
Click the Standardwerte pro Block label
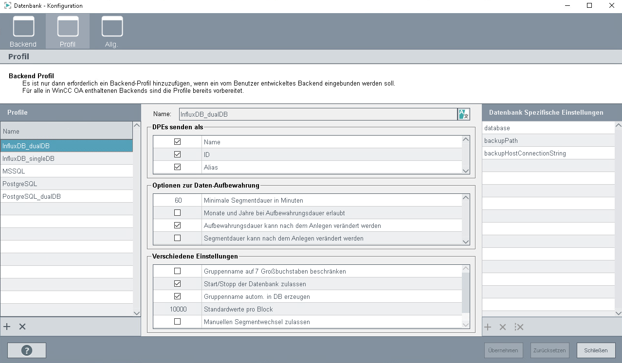point(238,309)
